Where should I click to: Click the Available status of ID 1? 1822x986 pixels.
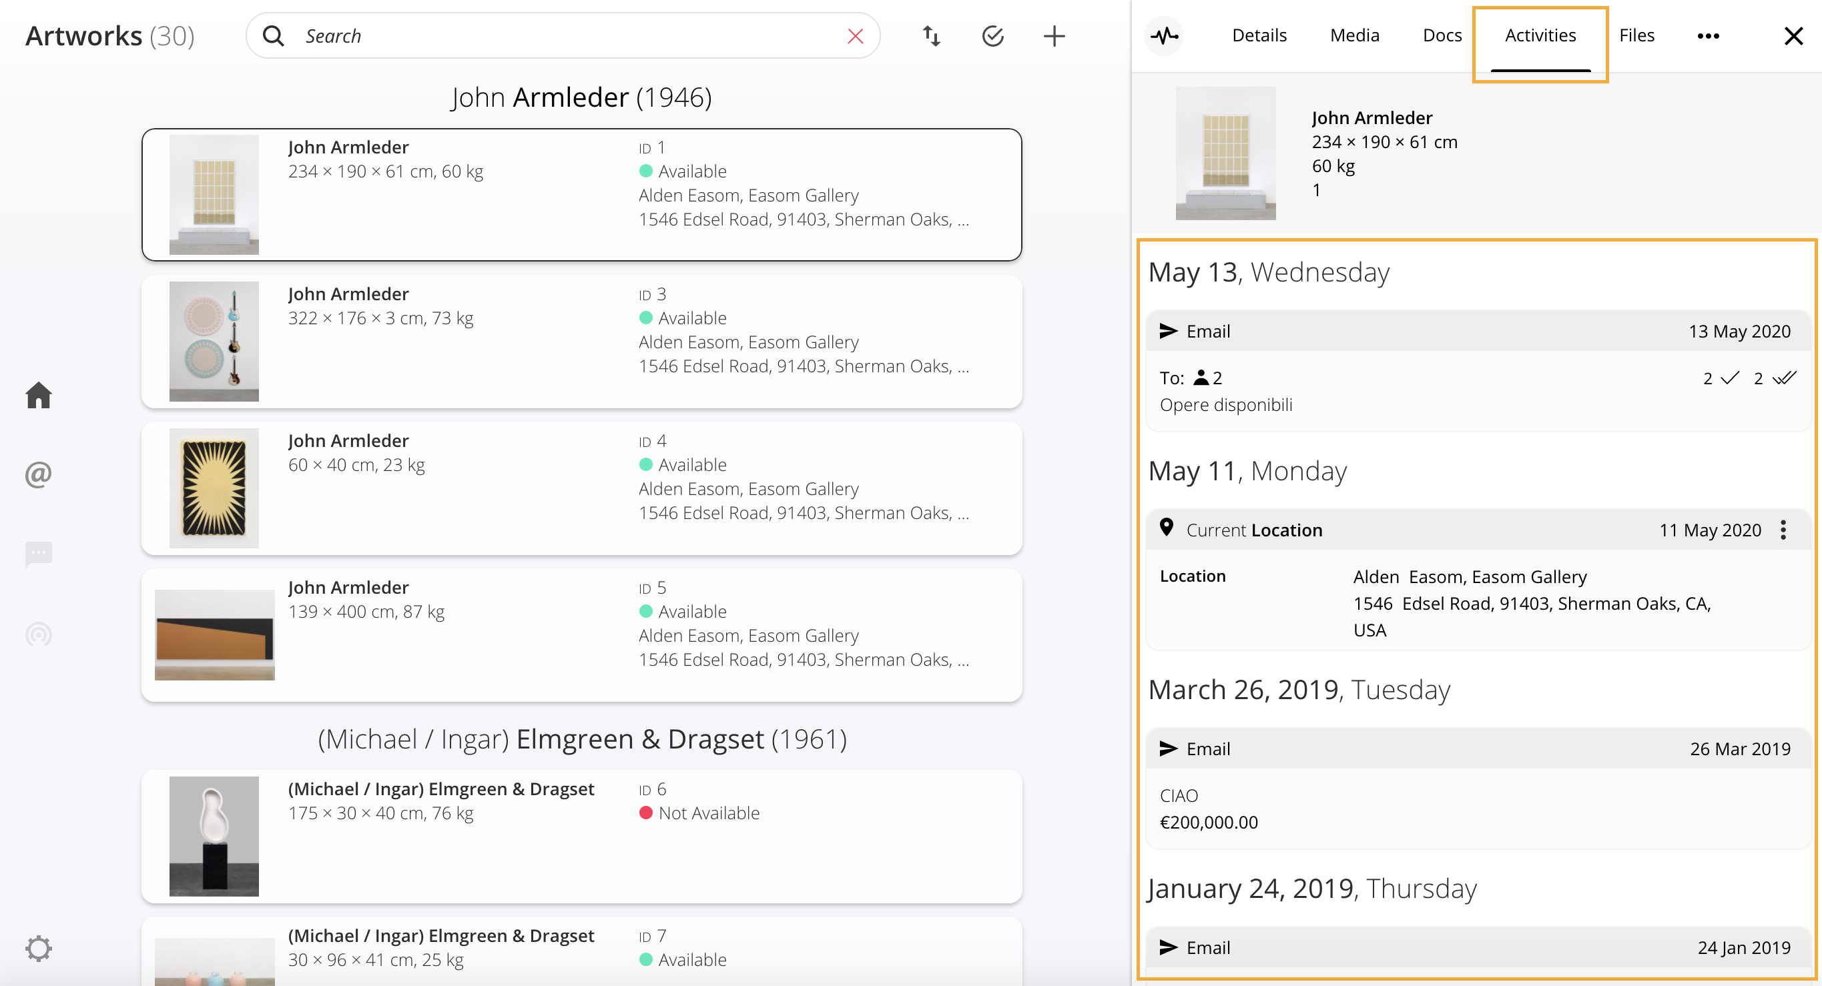(683, 171)
